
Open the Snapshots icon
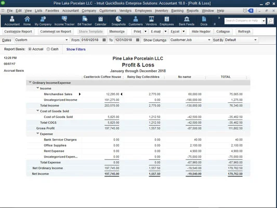tap(118, 21)
